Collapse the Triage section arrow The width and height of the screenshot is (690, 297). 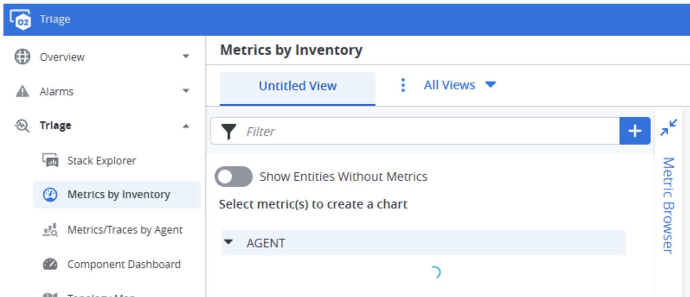[186, 126]
